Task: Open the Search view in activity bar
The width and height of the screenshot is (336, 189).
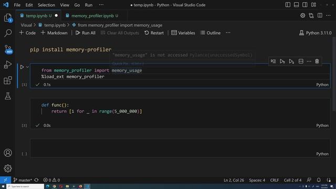Action: coord(8,33)
